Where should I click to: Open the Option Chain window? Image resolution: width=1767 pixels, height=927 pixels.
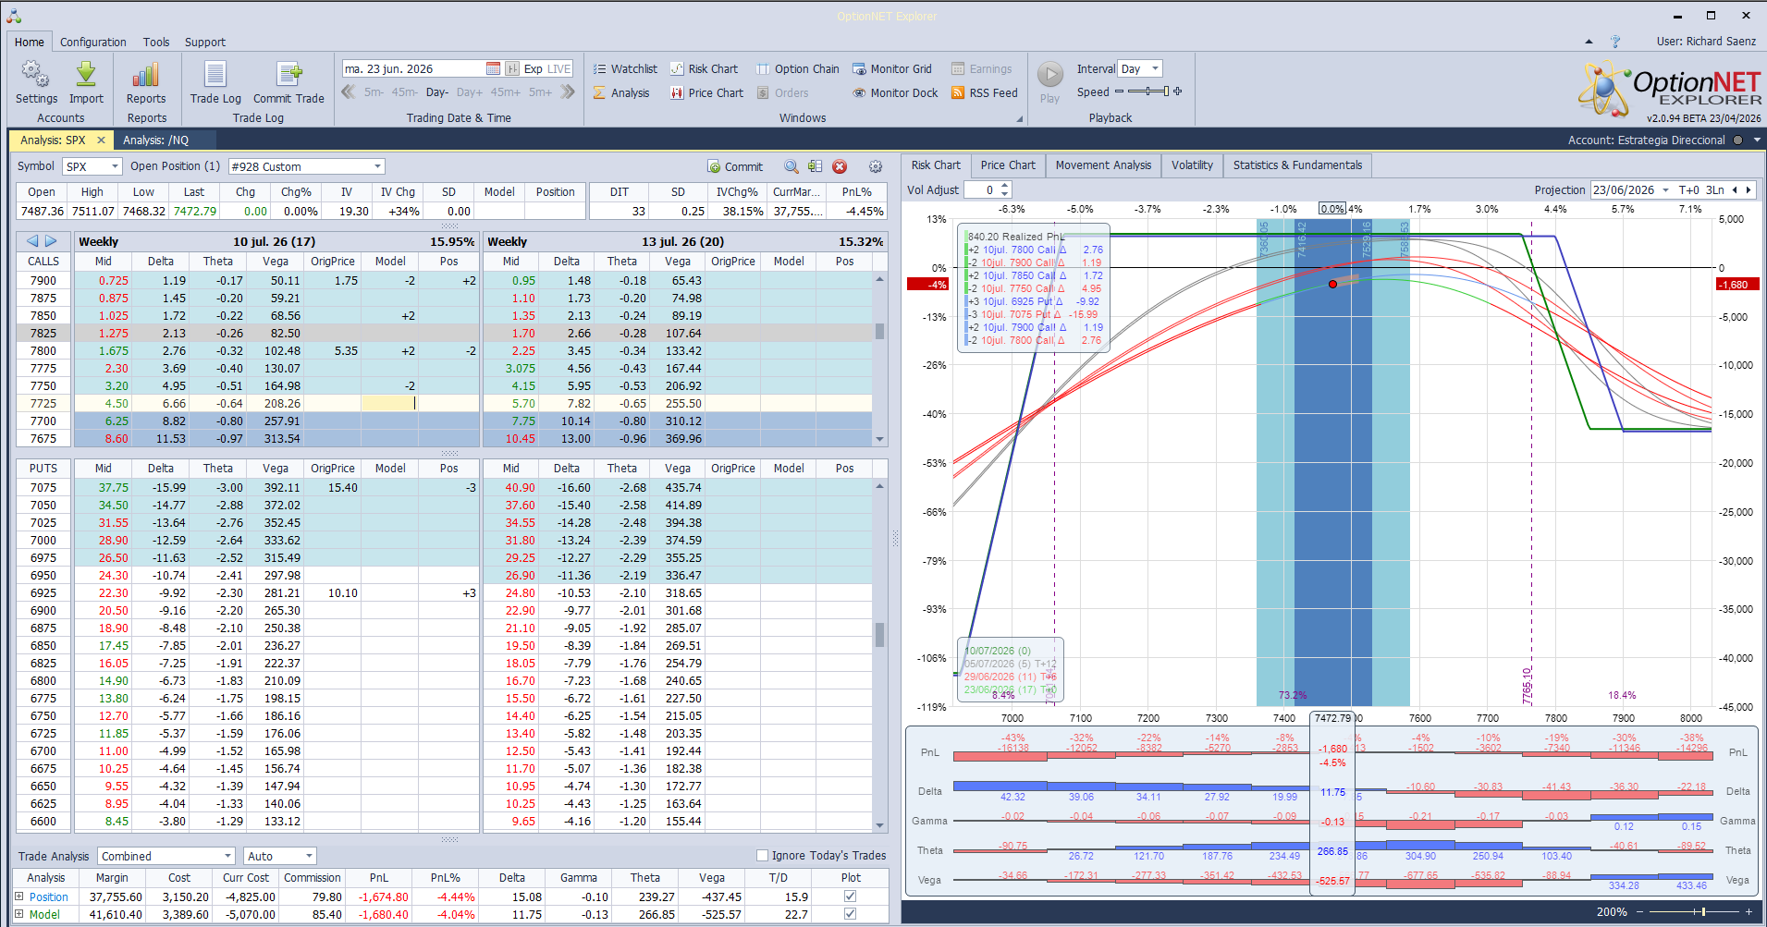point(798,68)
